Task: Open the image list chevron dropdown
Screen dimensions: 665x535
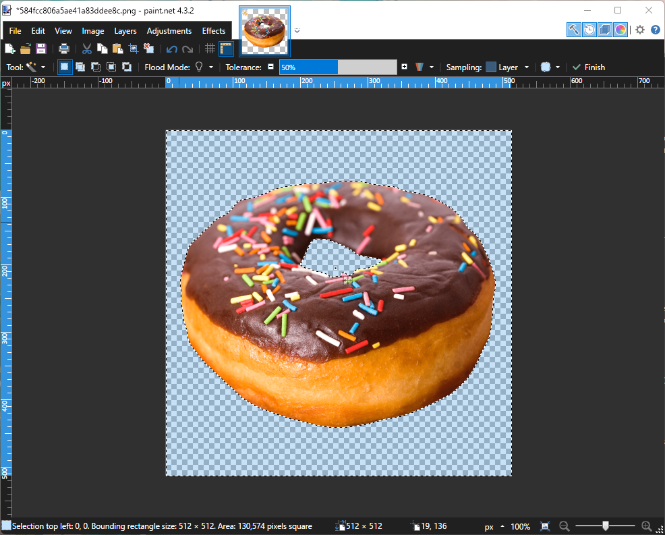Action: click(297, 30)
